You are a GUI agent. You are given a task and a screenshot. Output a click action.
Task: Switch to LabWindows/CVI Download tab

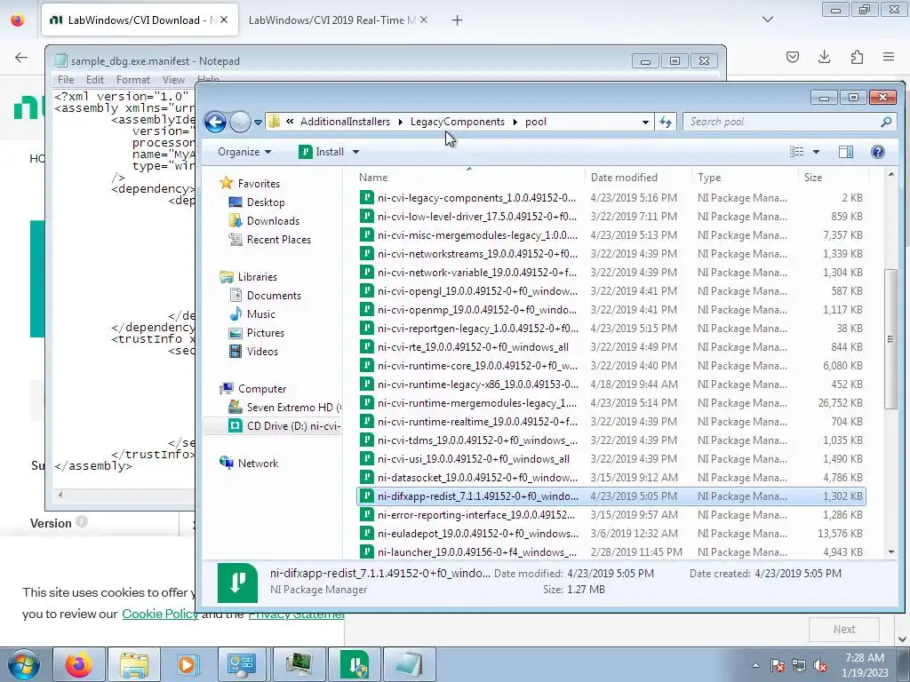pyautogui.click(x=140, y=20)
